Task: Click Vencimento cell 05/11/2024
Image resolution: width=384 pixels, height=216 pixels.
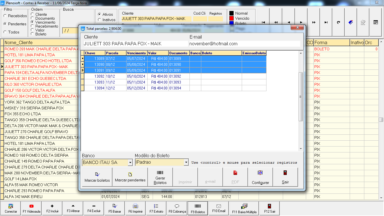Action: (137, 82)
